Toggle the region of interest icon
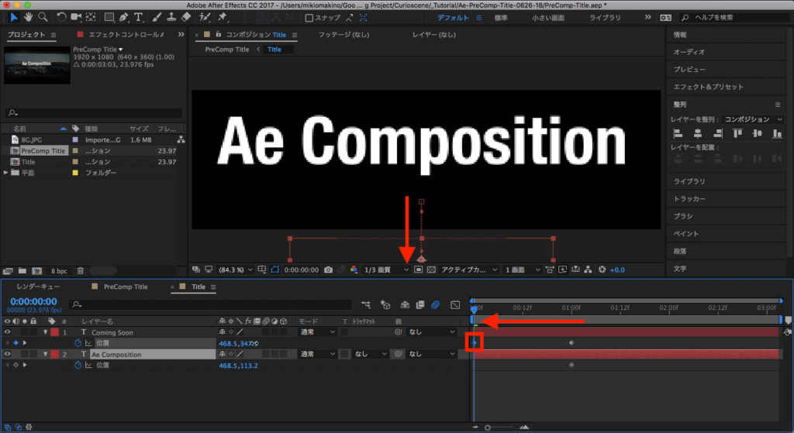 [x=418, y=270]
